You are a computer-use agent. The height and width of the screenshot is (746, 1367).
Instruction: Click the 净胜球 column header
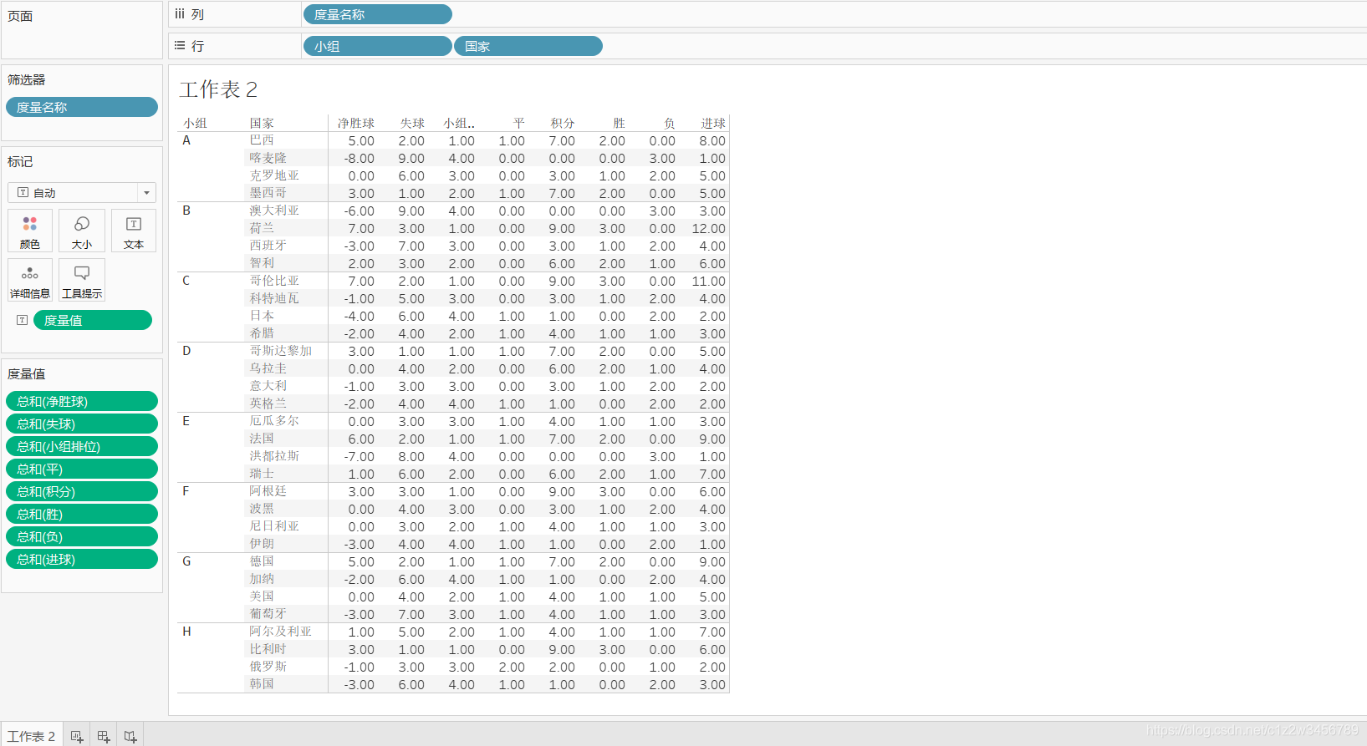[x=356, y=123]
